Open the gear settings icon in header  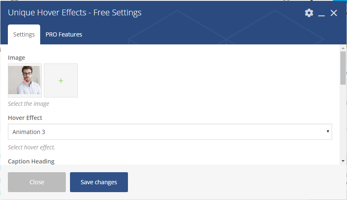pyautogui.click(x=309, y=13)
